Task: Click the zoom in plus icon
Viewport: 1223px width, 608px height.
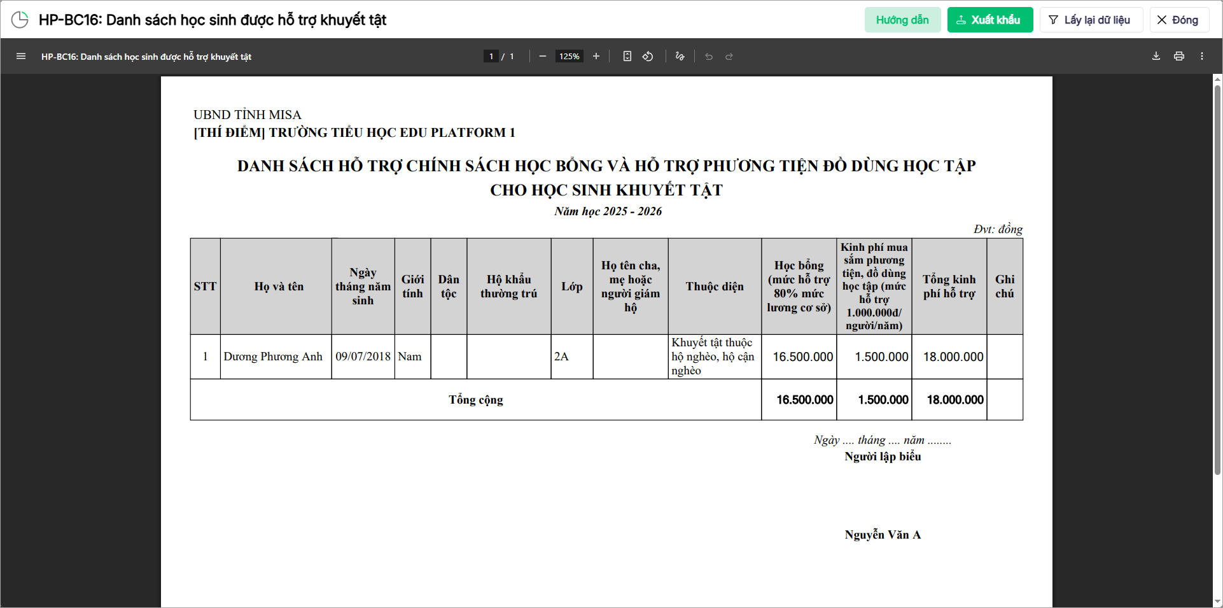Action: 596,56
